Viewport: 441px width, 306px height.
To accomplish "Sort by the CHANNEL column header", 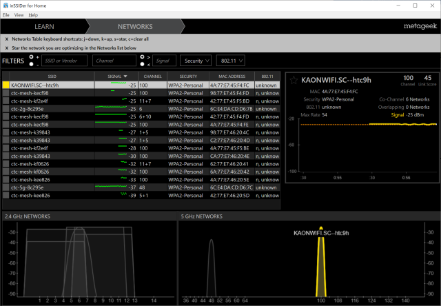I will click(x=152, y=76).
